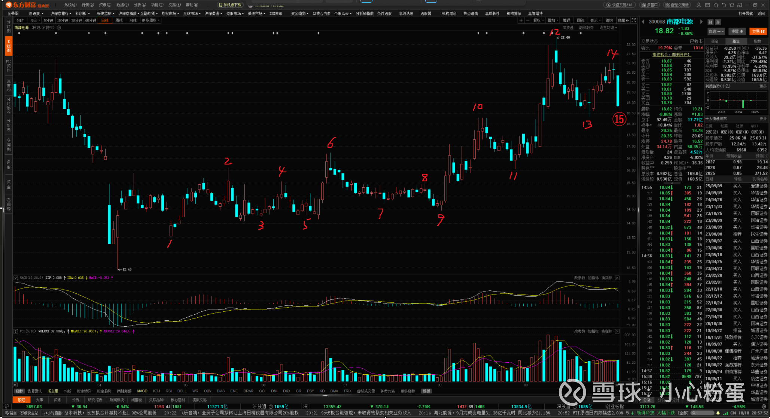Switch the chart to 周线 weekly period

pyautogui.click(x=119, y=20)
